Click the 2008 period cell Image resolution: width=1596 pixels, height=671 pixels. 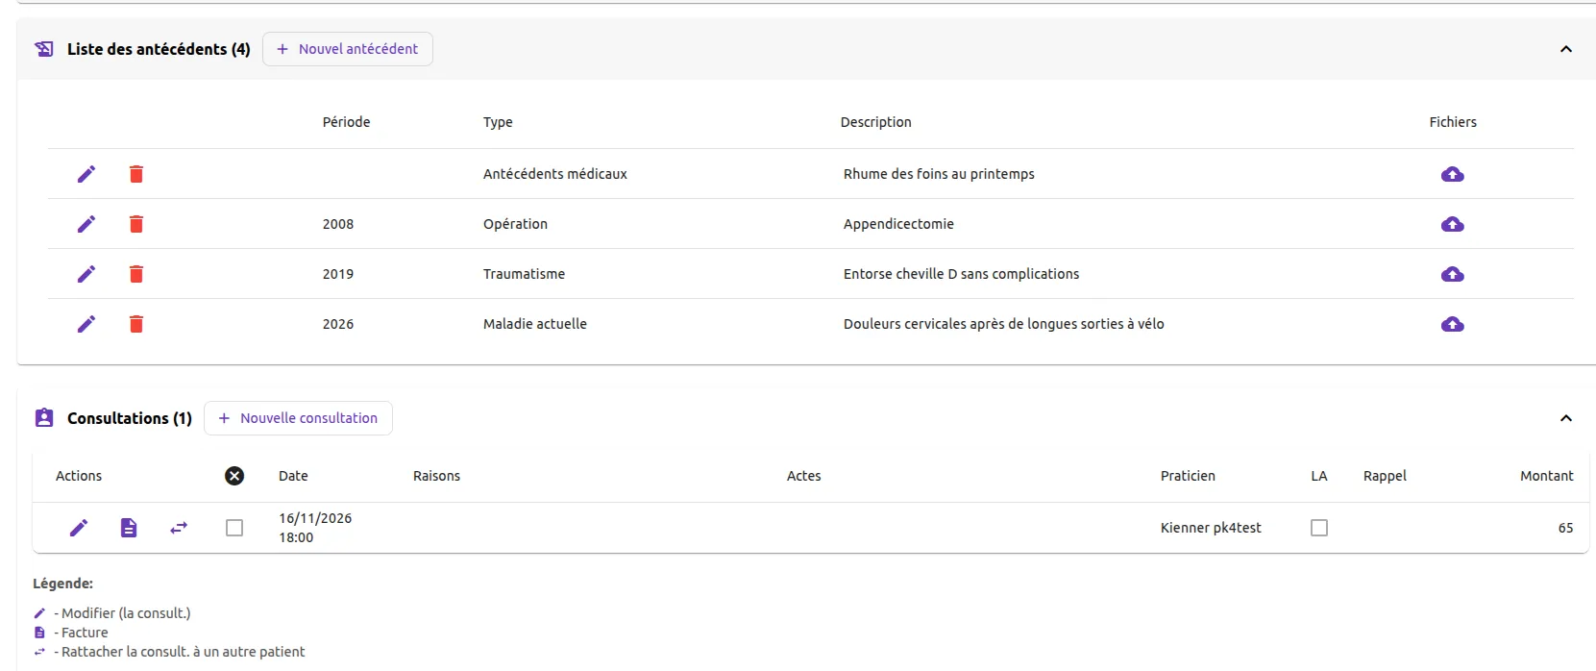coord(338,224)
